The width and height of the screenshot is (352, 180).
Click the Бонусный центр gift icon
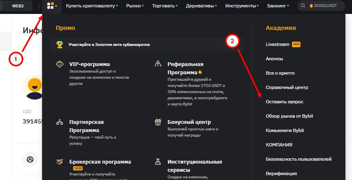158,122
